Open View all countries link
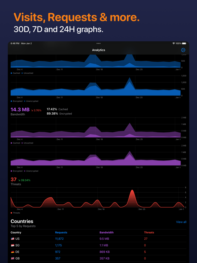Viewport: 197px width, 263px height. click(x=181, y=222)
